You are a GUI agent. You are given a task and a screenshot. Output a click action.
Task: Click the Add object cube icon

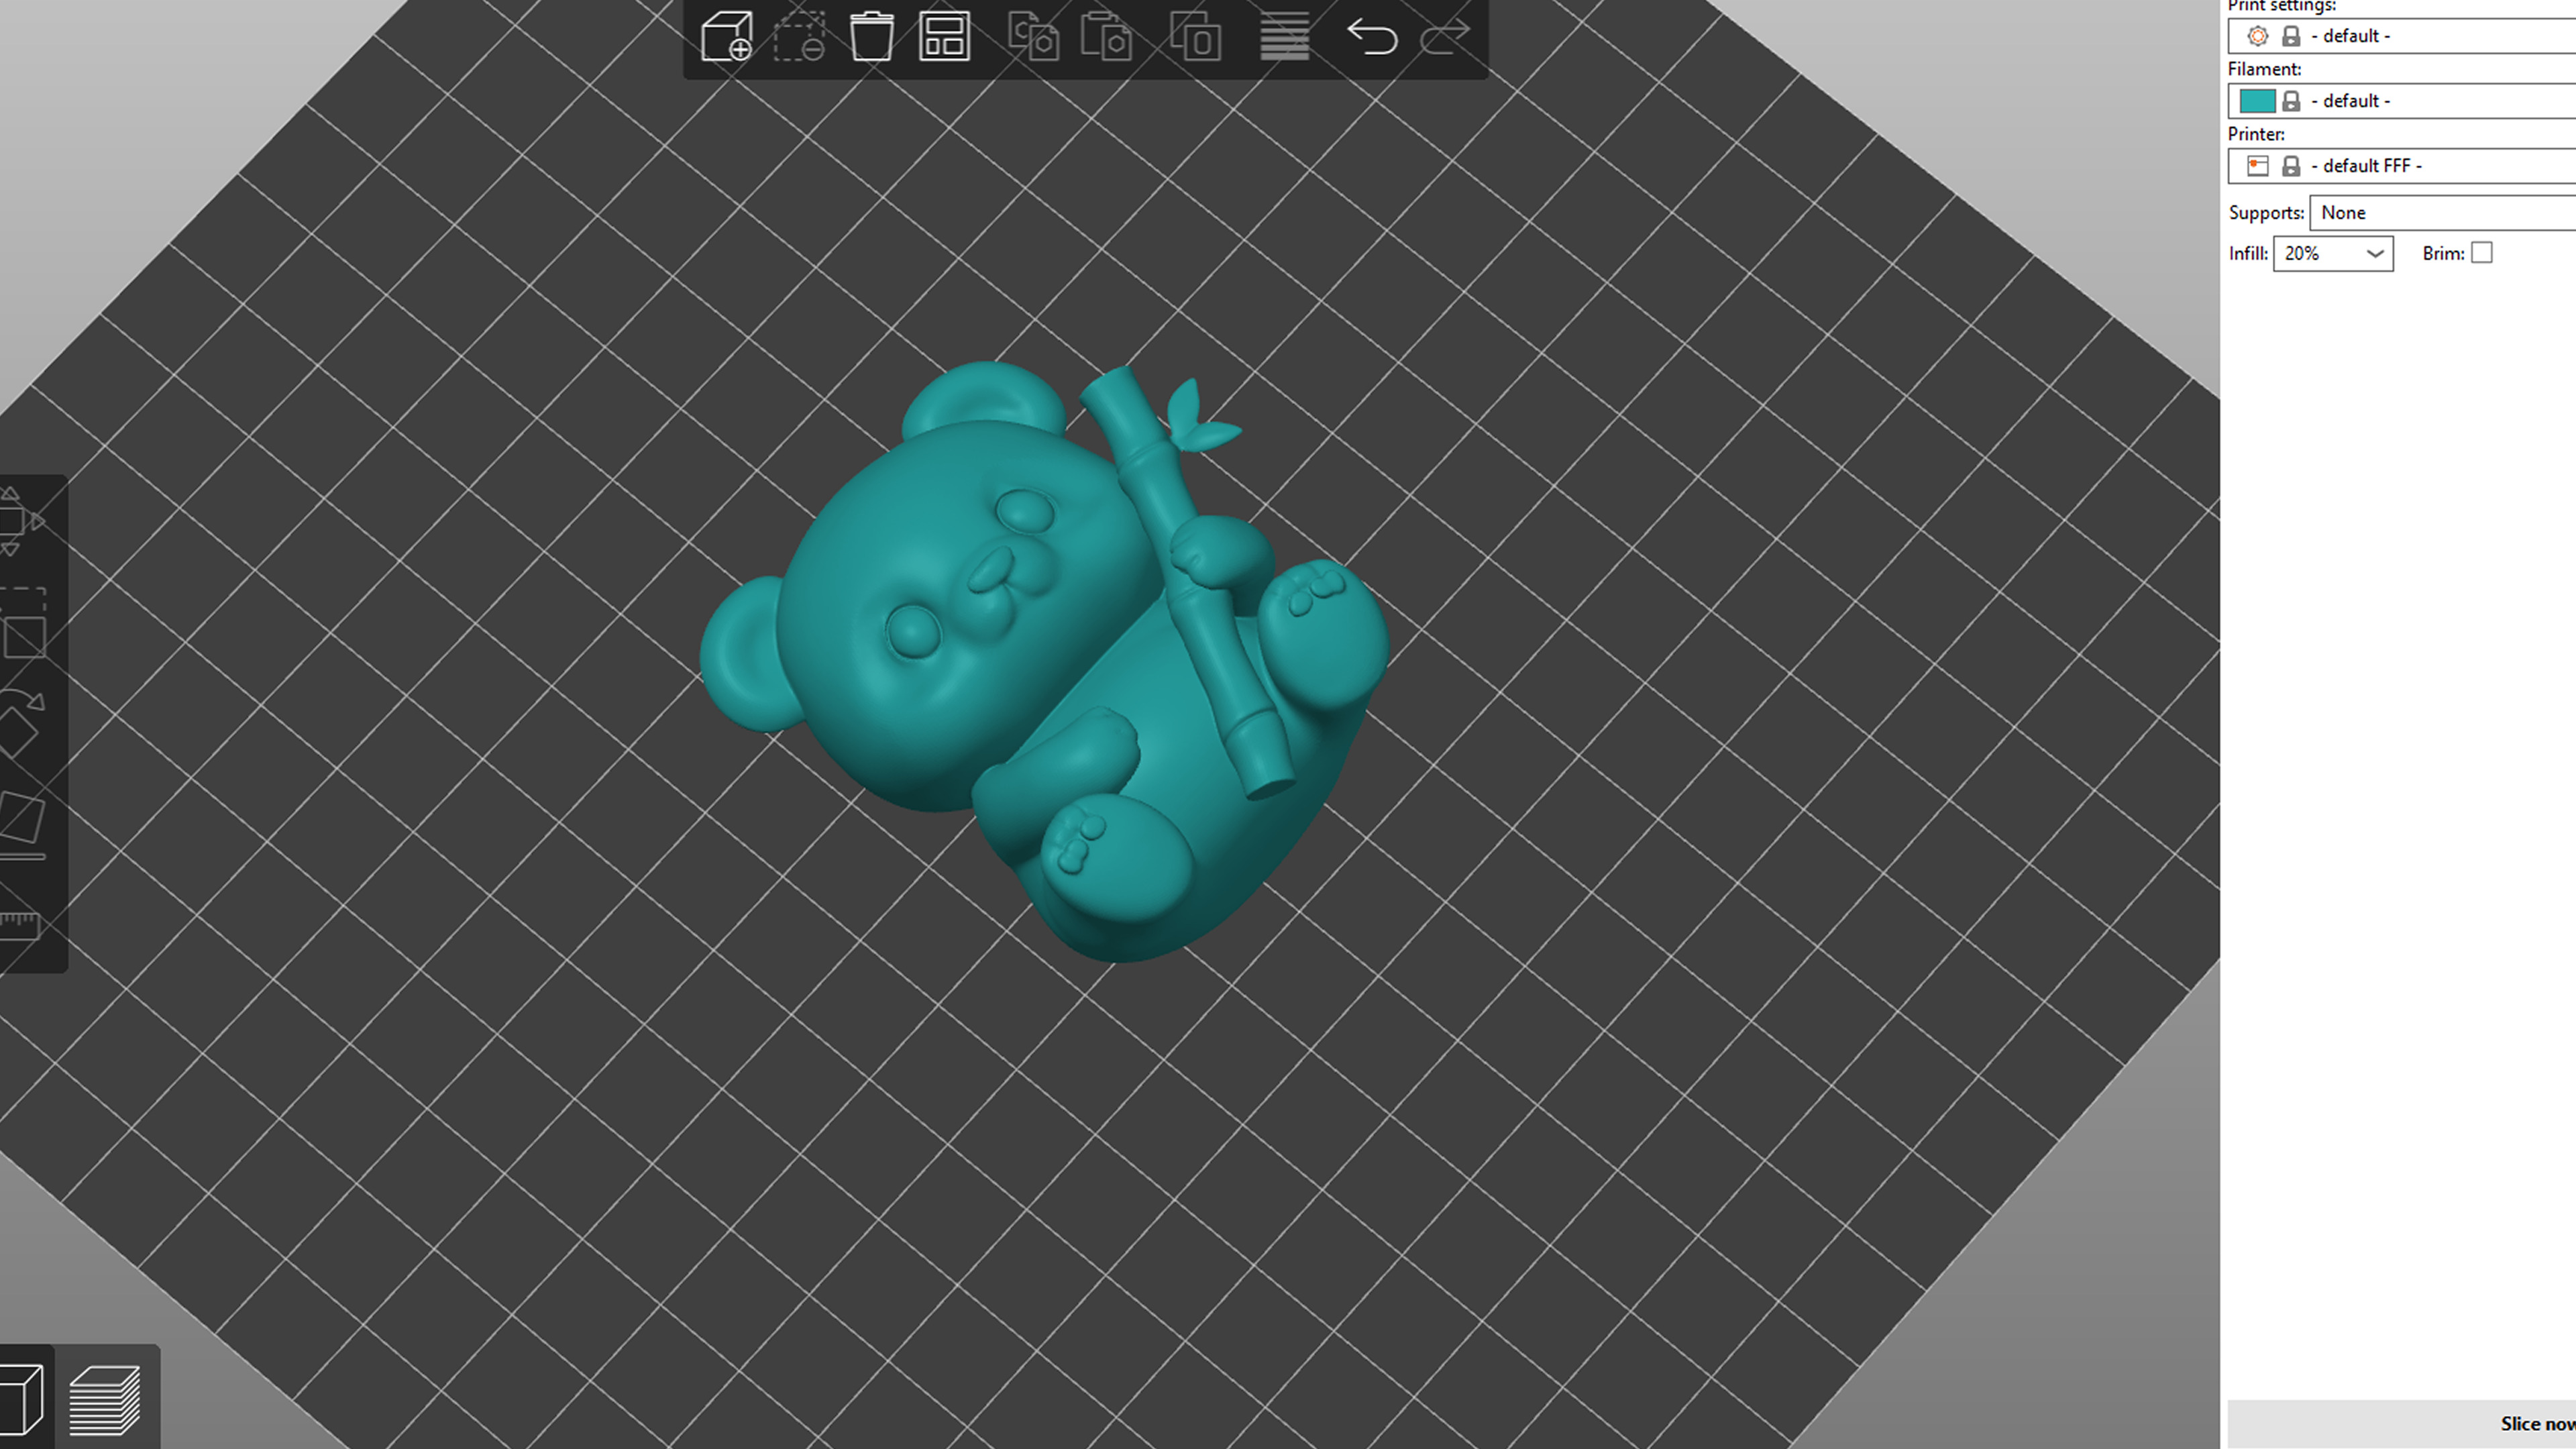point(726,37)
